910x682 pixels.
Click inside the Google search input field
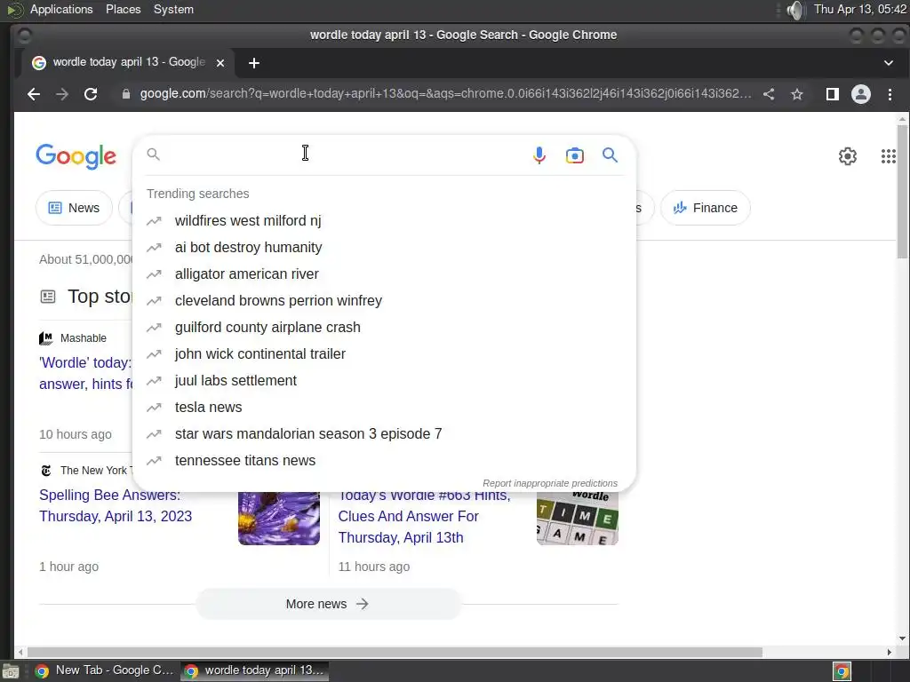[342, 155]
